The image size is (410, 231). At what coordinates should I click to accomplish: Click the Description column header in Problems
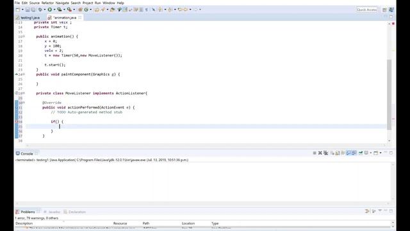click(x=24, y=223)
